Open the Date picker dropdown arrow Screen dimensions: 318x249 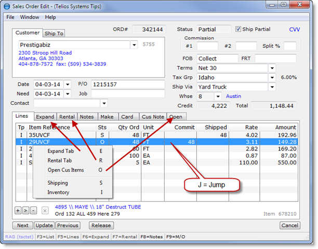[x=67, y=84]
